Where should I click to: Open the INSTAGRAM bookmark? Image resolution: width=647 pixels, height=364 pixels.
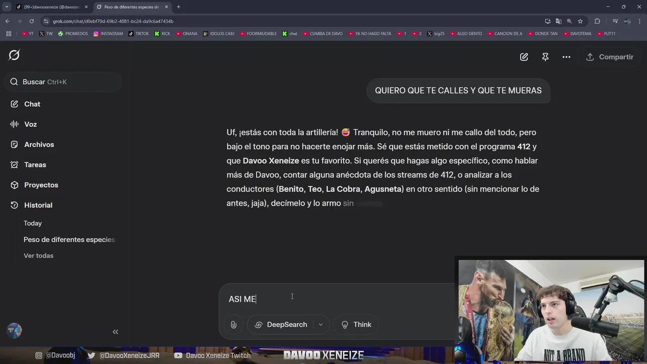click(x=108, y=34)
